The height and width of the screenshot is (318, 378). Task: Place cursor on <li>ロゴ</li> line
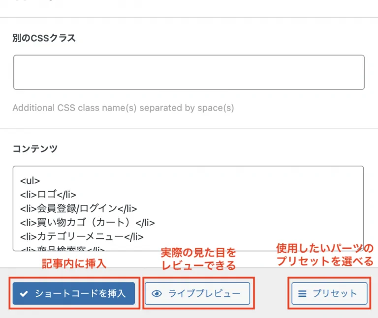(48, 194)
